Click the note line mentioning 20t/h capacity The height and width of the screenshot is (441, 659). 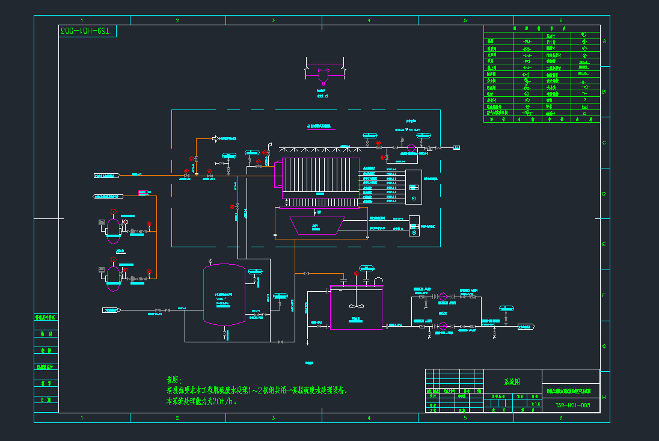pos(201,401)
